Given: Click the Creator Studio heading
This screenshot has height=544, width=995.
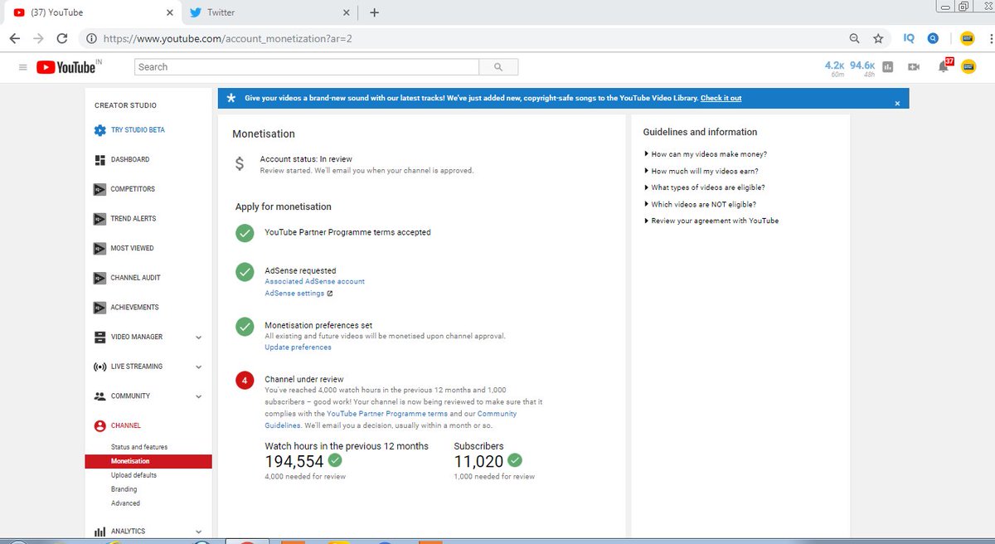Looking at the screenshot, I should click(125, 105).
